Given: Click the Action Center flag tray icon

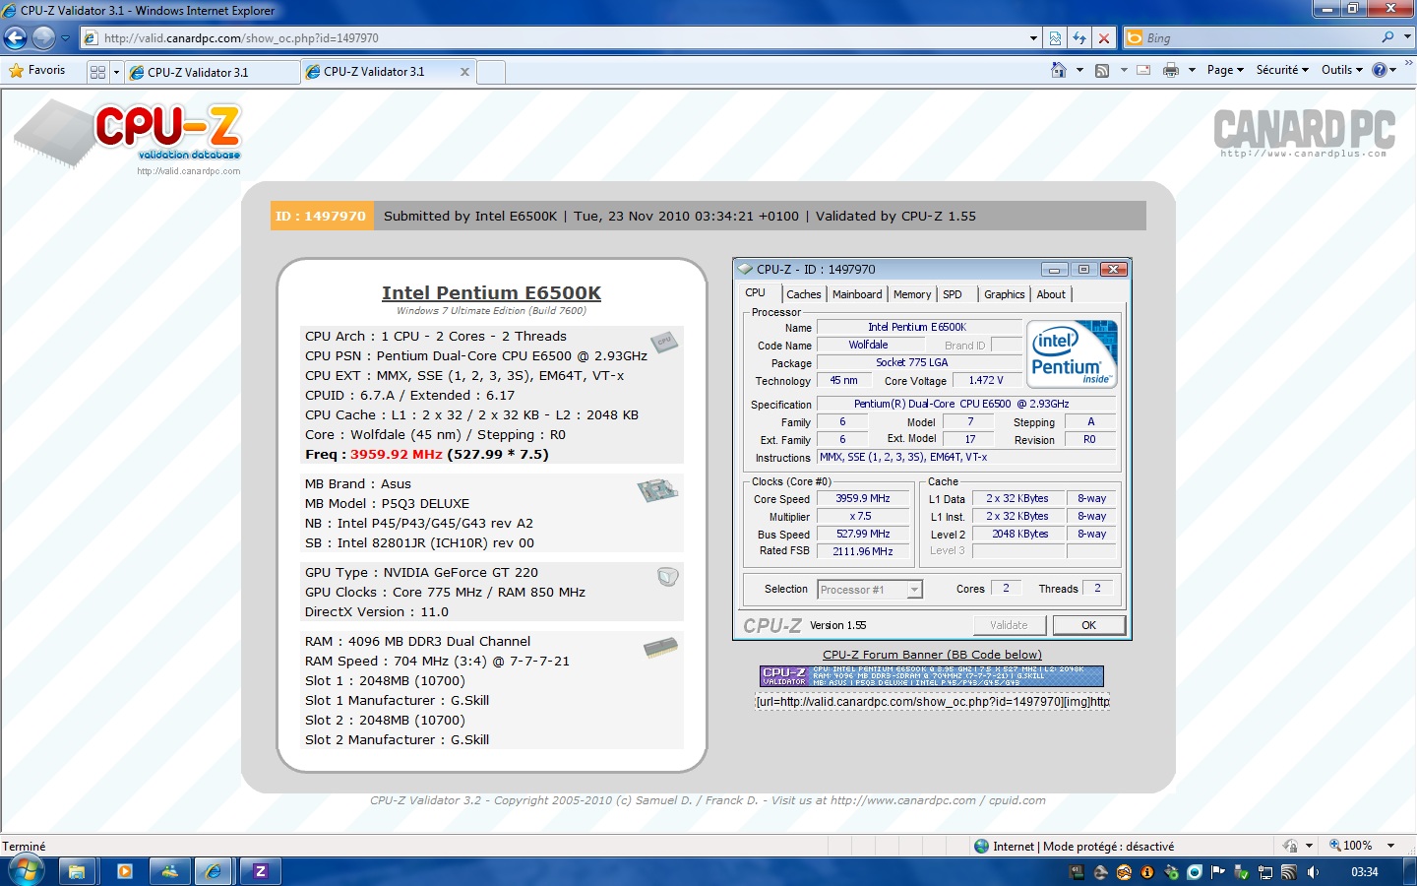Looking at the screenshot, I should point(1217,872).
